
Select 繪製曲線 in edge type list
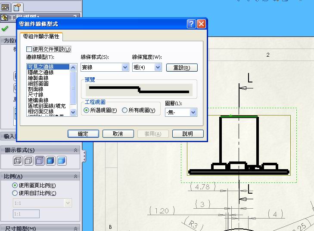48,78
